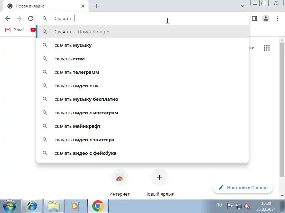Open Chrome three-dot menu
Image resolution: width=285 pixels, height=213 pixels.
[x=277, y=18]
